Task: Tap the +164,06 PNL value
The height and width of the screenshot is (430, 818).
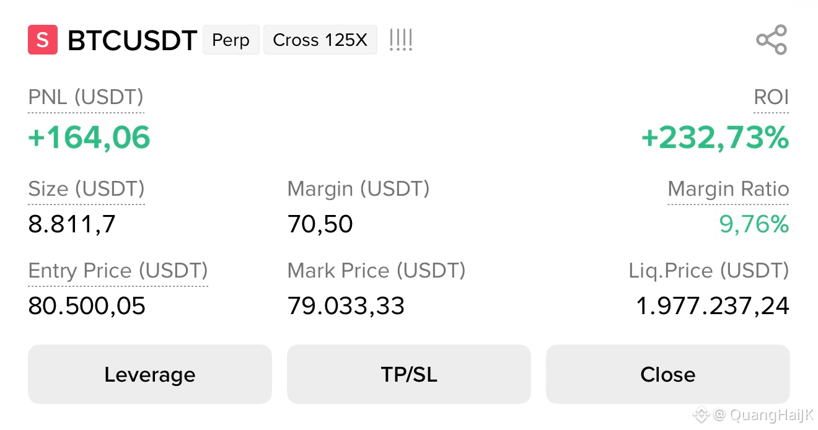Action: [89, 137]
